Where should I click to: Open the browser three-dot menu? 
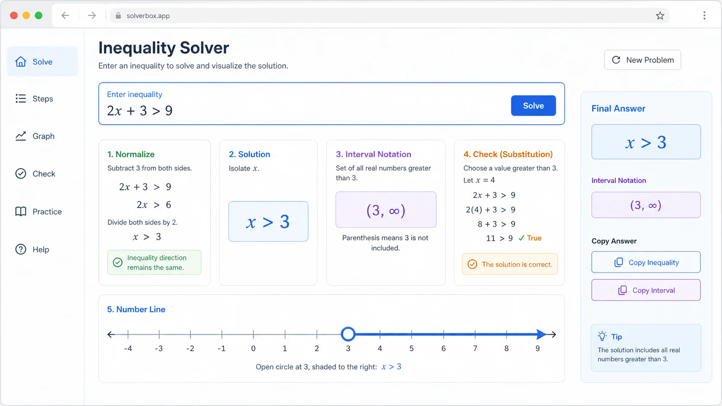pyautogui.click(x=704, y=16)
